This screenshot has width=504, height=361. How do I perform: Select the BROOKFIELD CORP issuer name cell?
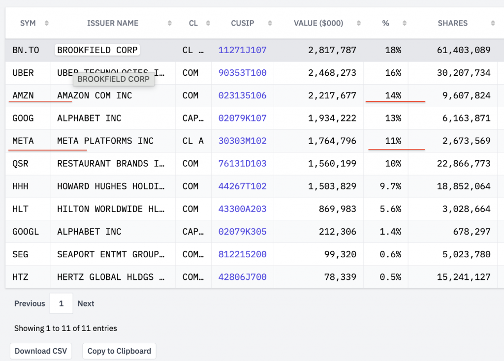pyautogui.click(x=97, y=50)
